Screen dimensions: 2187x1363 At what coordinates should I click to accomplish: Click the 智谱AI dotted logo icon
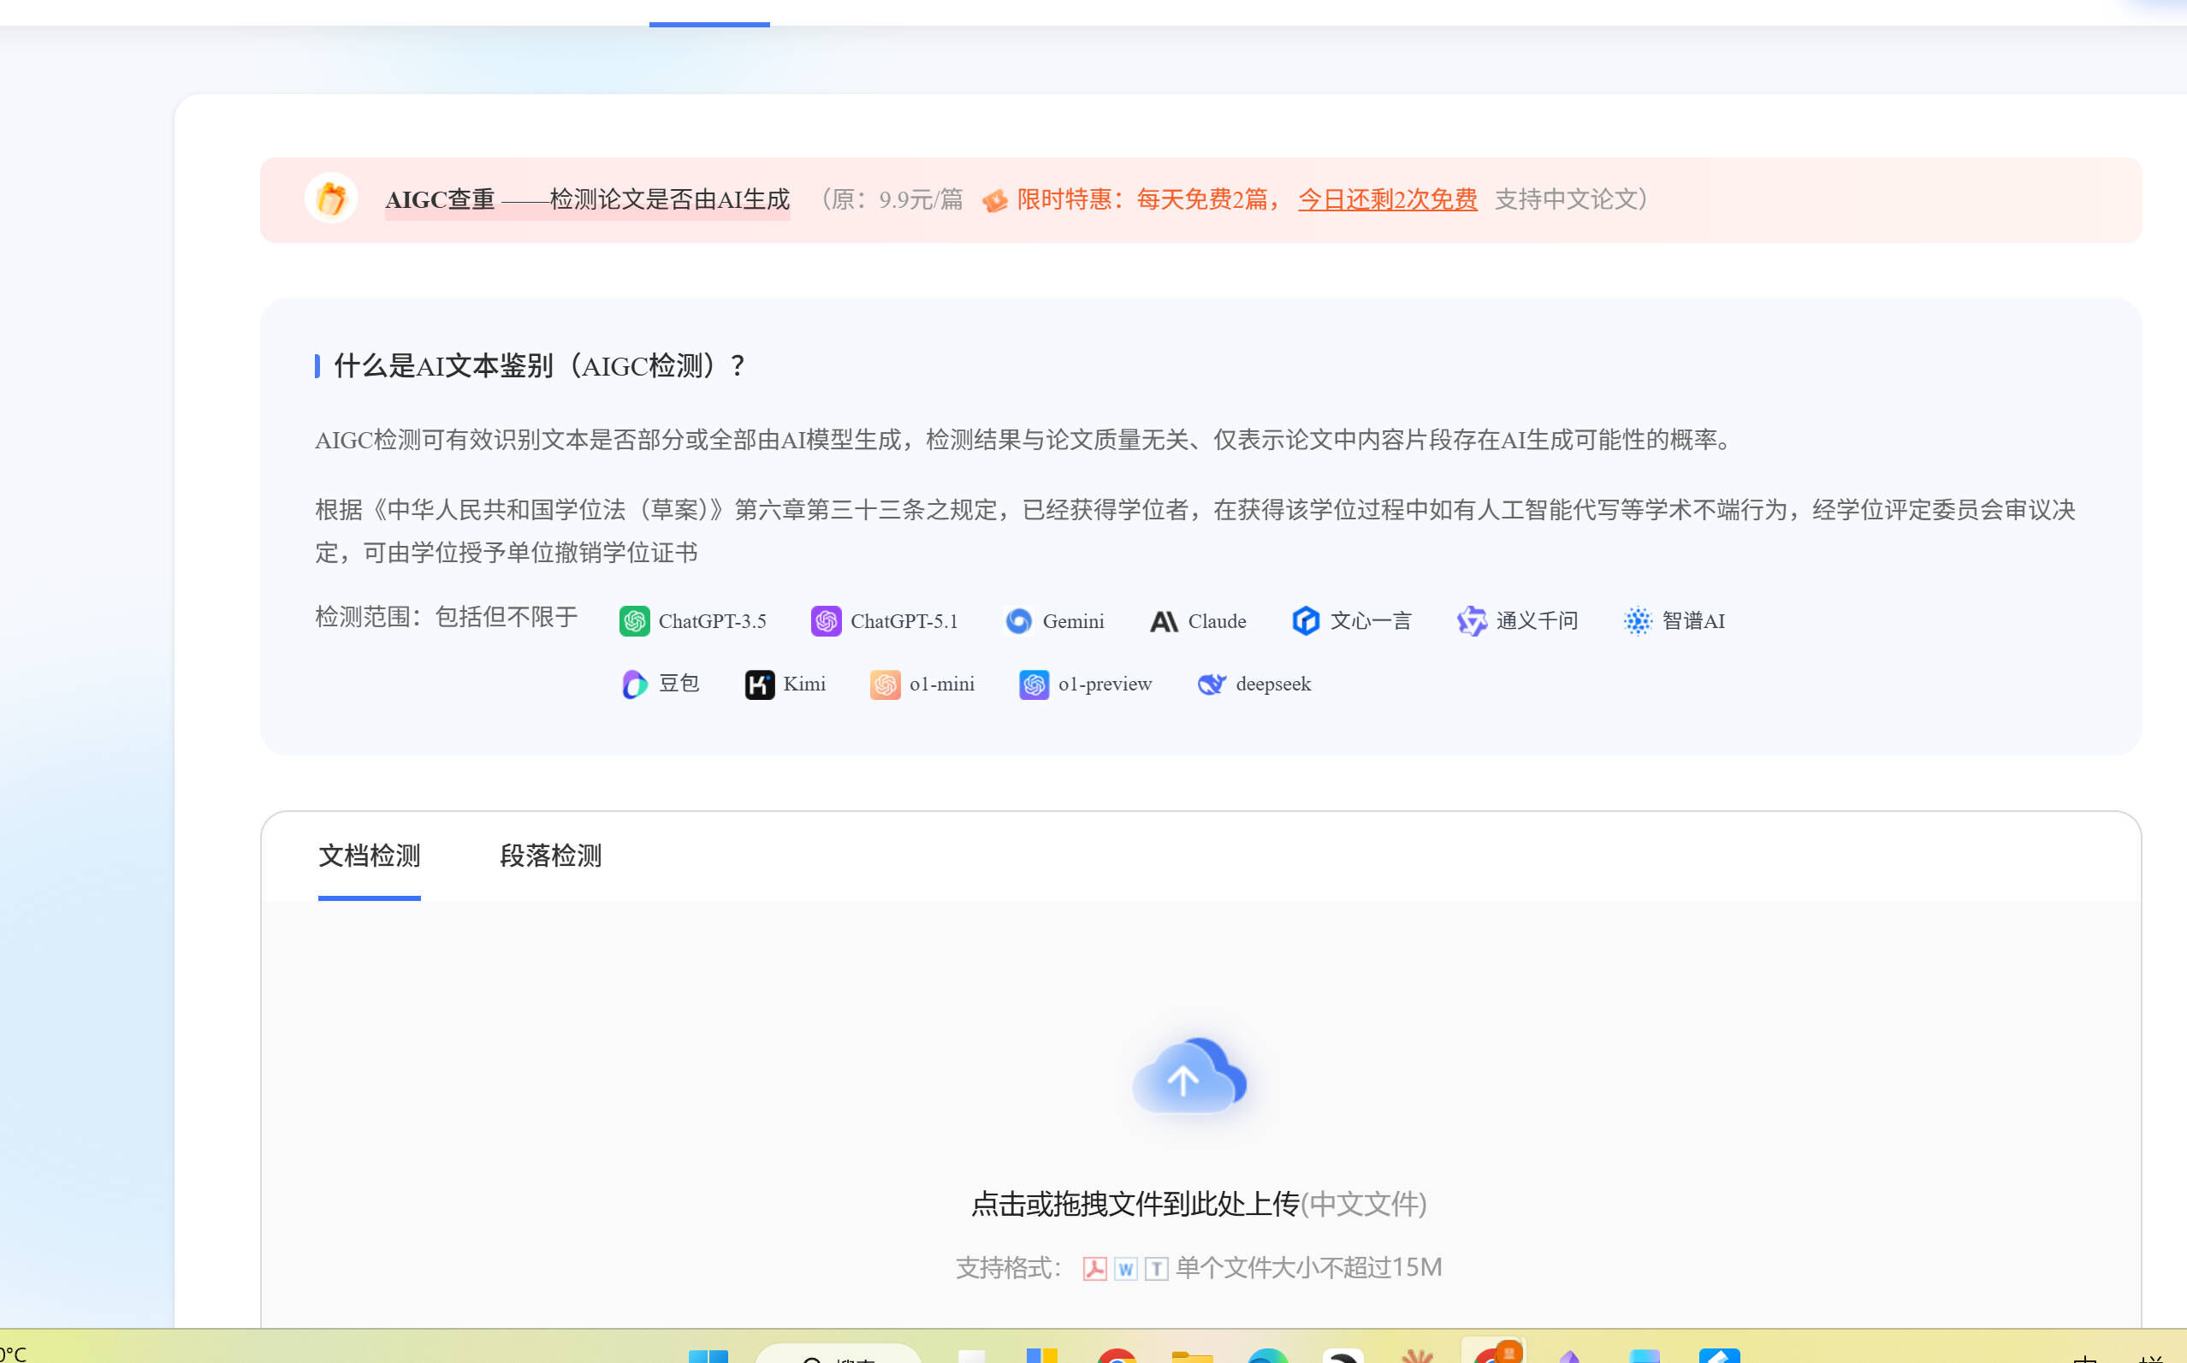click(1637, 621)
